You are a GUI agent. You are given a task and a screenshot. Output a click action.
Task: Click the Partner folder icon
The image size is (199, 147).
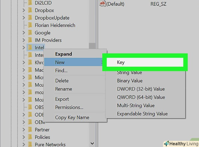[x=30, y=130]
